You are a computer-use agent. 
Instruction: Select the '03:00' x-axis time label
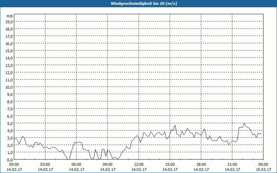click(45, 165)
